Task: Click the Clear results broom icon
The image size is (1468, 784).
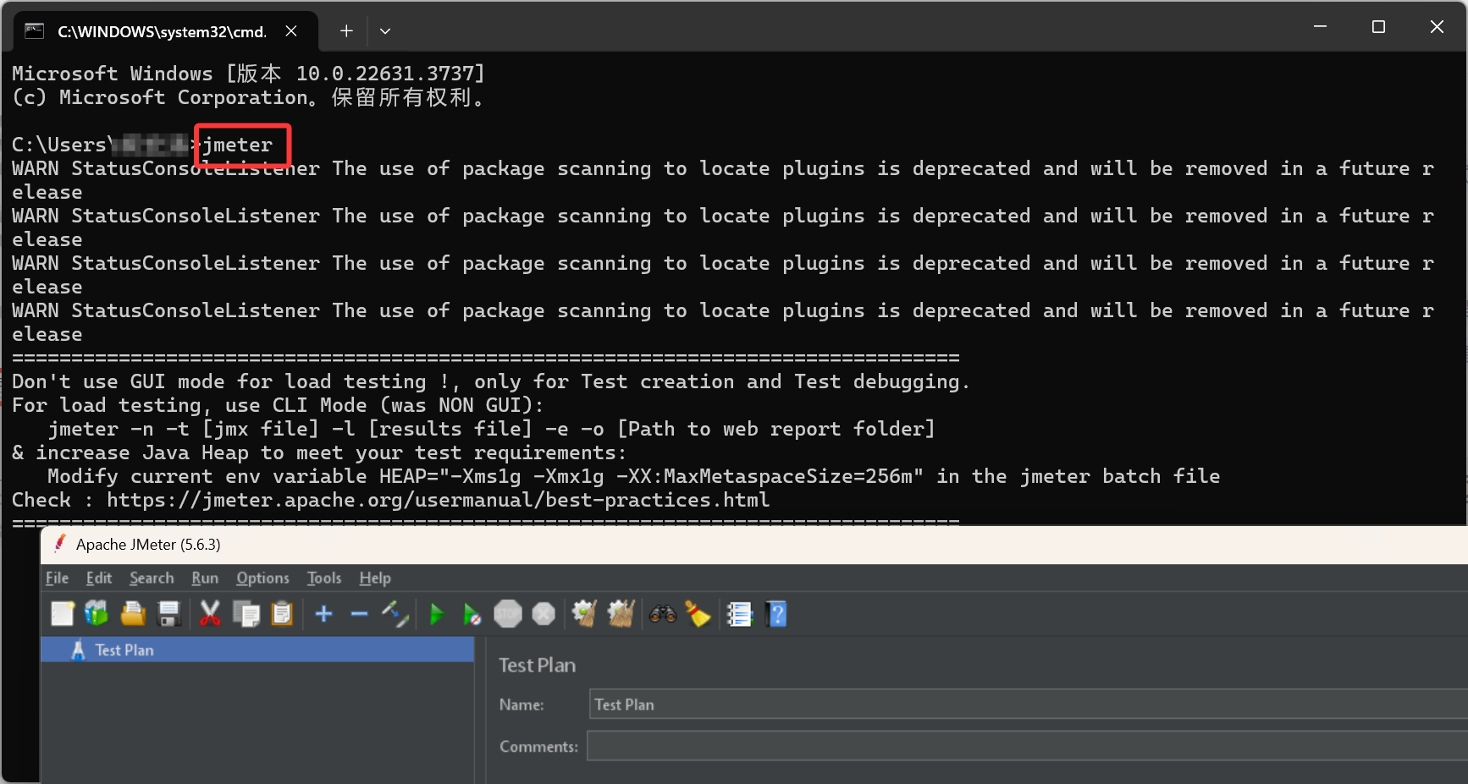Action: 585,614
